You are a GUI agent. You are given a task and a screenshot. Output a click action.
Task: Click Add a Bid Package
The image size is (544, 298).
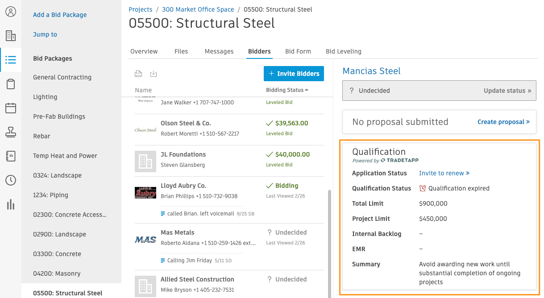[60, 15]
